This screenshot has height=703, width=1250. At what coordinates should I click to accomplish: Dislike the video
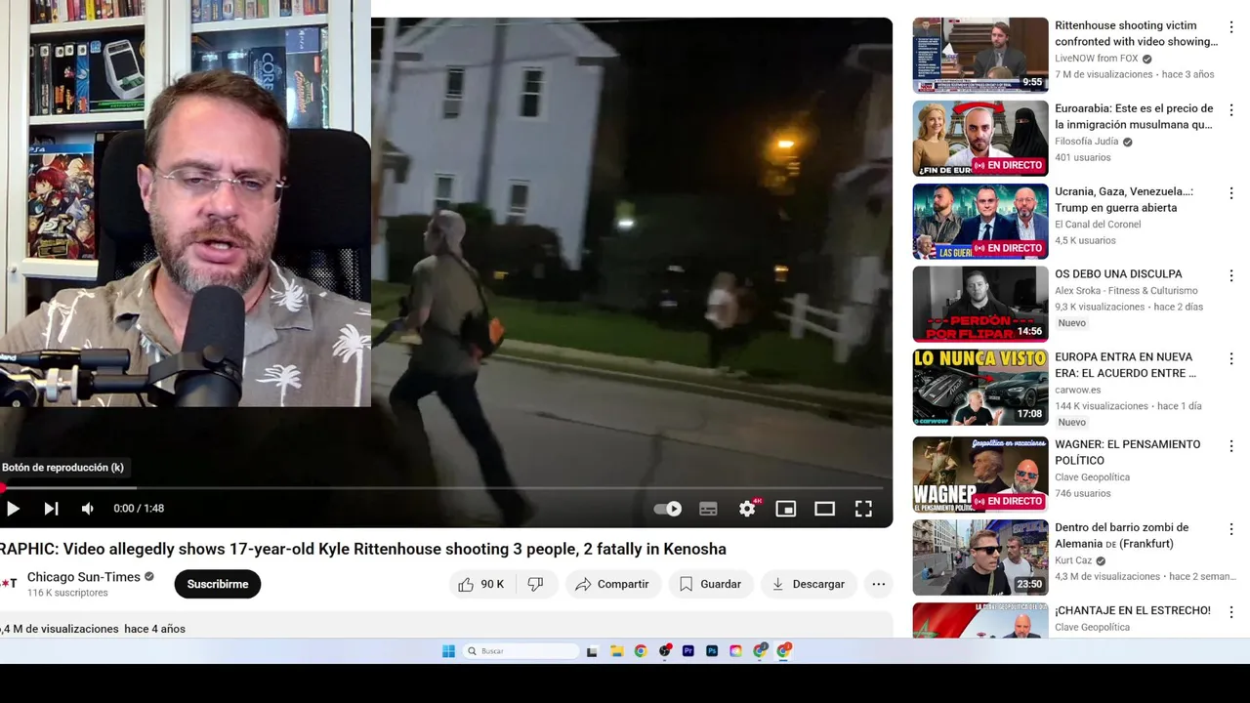535,584
